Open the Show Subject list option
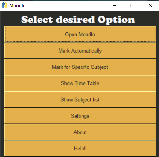 click(80, 99)
